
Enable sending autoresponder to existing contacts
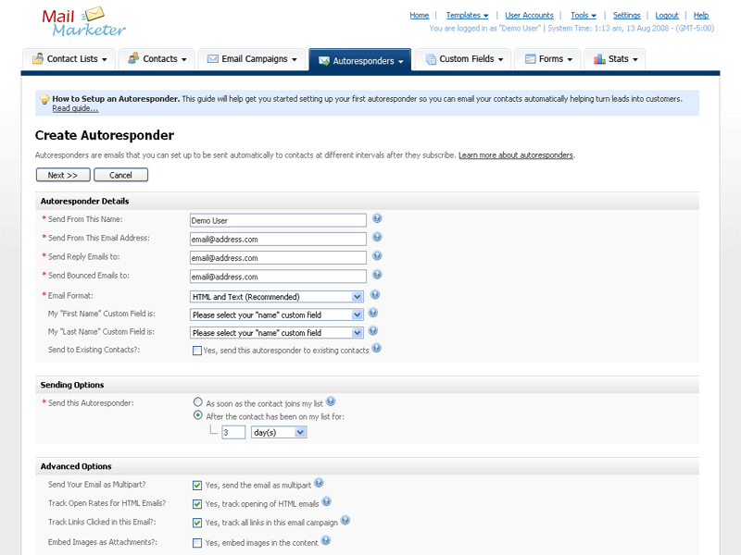pyautogui.click(x=197, y=351)
